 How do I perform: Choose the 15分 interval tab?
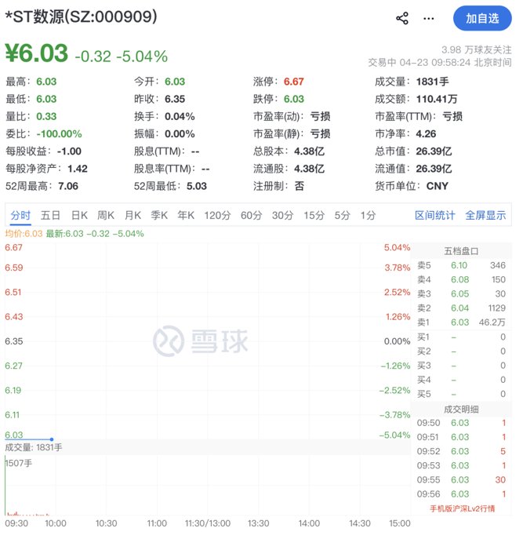click(314, 215)
